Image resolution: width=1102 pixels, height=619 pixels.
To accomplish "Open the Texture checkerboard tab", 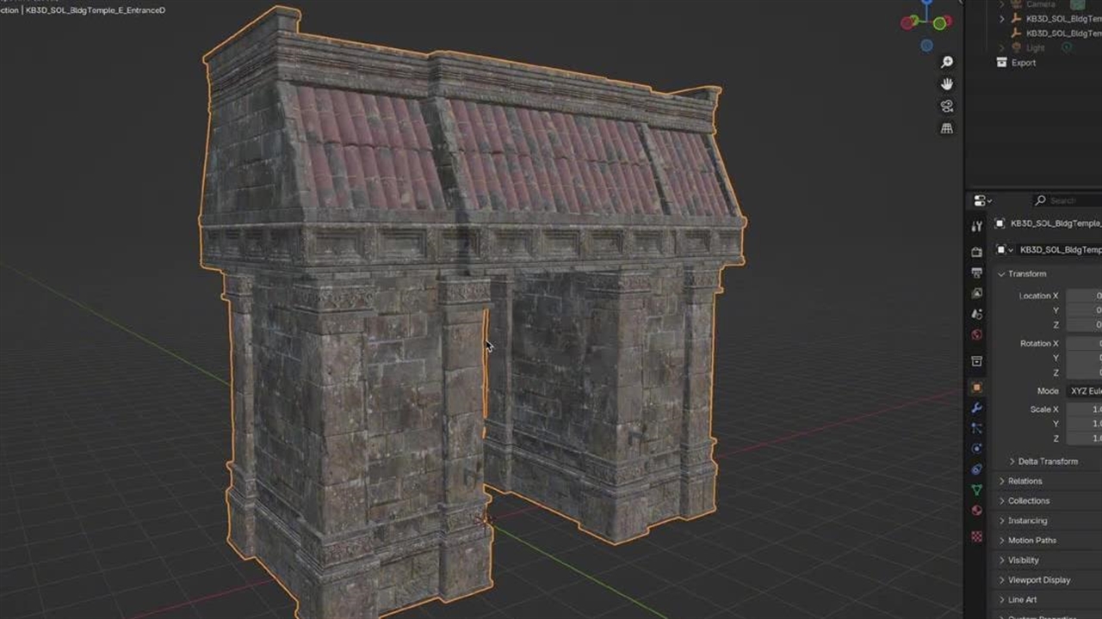I will point(976,536).
